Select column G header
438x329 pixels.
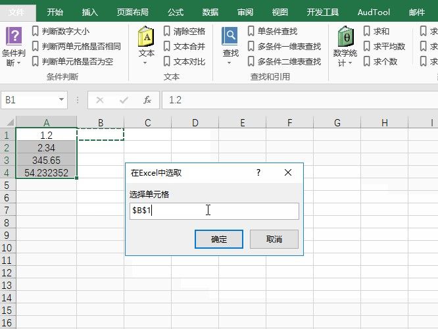click(337, 122)
